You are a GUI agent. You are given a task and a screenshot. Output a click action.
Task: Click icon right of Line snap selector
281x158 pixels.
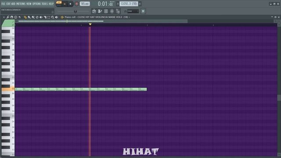click(x=143, y=11)
